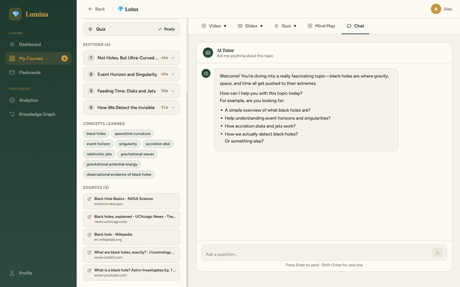Image resolution: width=460 pixels, height=287 pixels.
Task: Click the My Courses grid icon
Action: [12, 58]
